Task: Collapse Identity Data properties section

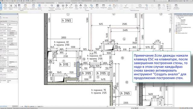Action: 17,68
